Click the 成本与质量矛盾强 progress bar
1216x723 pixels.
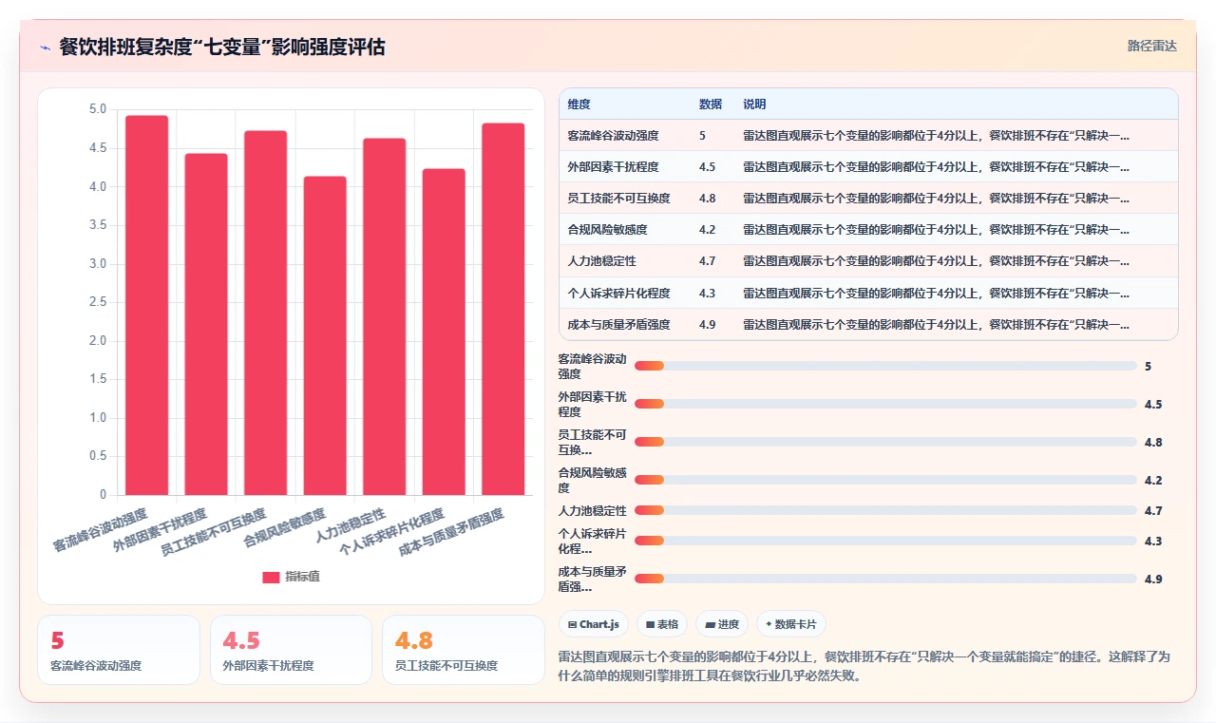pos(885,579)
